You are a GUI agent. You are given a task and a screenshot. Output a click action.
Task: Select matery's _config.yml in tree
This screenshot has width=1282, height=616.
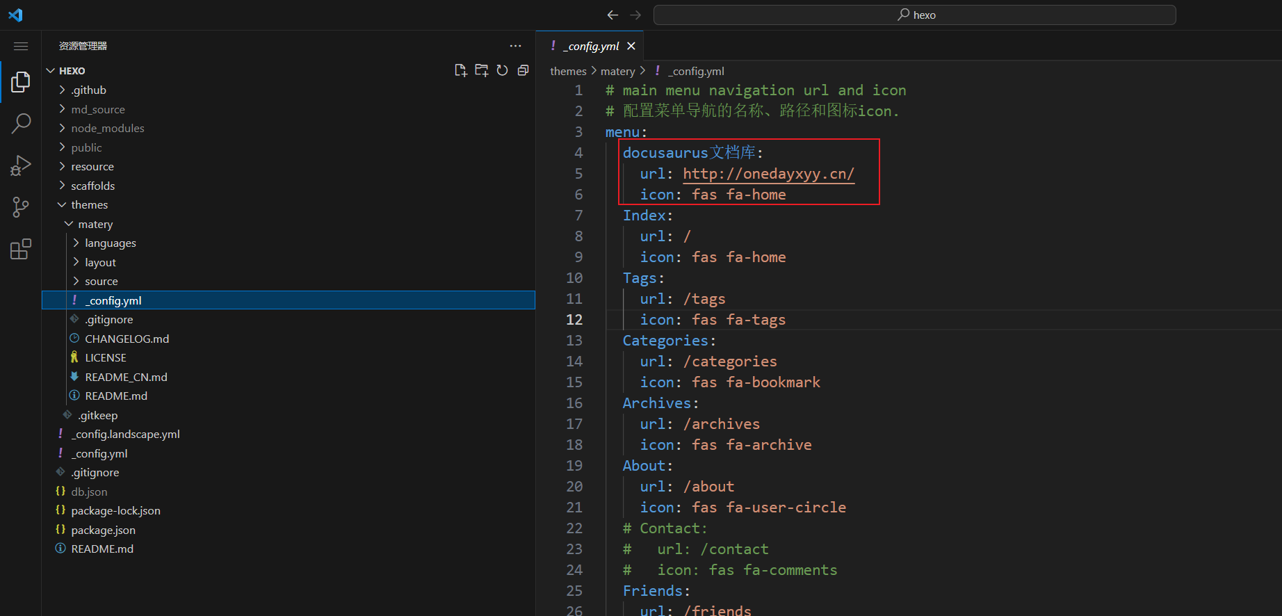tap(289, 300)
